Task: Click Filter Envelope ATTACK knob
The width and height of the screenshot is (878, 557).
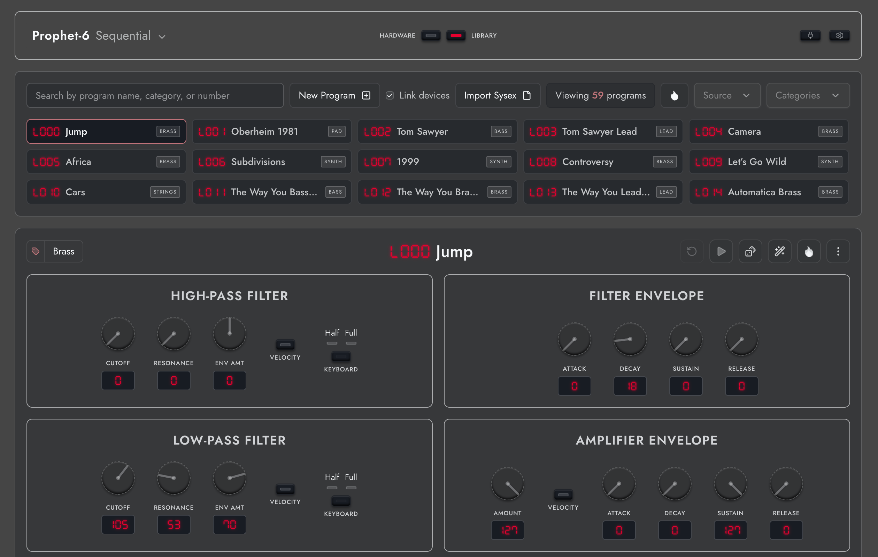Action: (x=574, y=339)
